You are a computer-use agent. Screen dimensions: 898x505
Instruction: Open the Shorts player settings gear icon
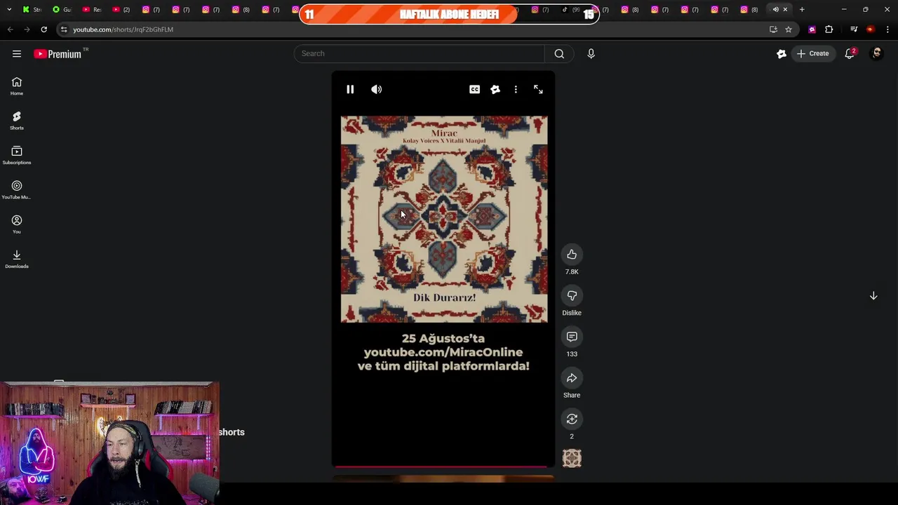(x=495, y=89)
